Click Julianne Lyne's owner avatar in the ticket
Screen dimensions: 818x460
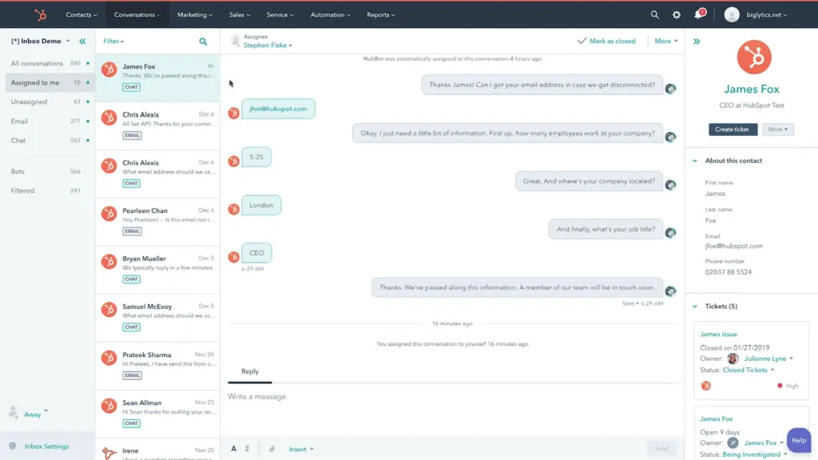733,359
